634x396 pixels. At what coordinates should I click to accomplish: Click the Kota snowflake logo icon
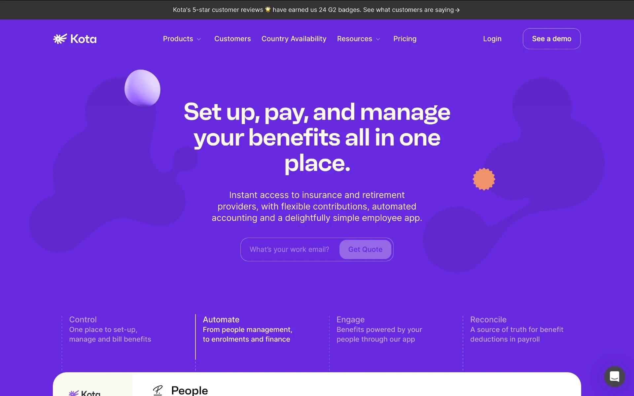[x=60, y=38]
